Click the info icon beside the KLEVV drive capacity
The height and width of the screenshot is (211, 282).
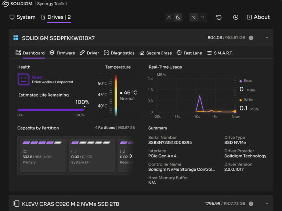[251, 204]
